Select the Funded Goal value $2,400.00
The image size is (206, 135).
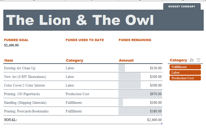click(11, 45)
